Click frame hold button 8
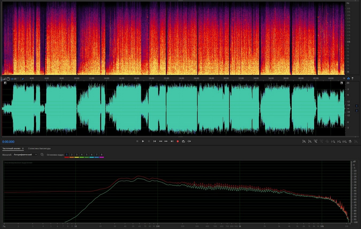The width and height of the screenshot is (361, 229). [102, 155]
